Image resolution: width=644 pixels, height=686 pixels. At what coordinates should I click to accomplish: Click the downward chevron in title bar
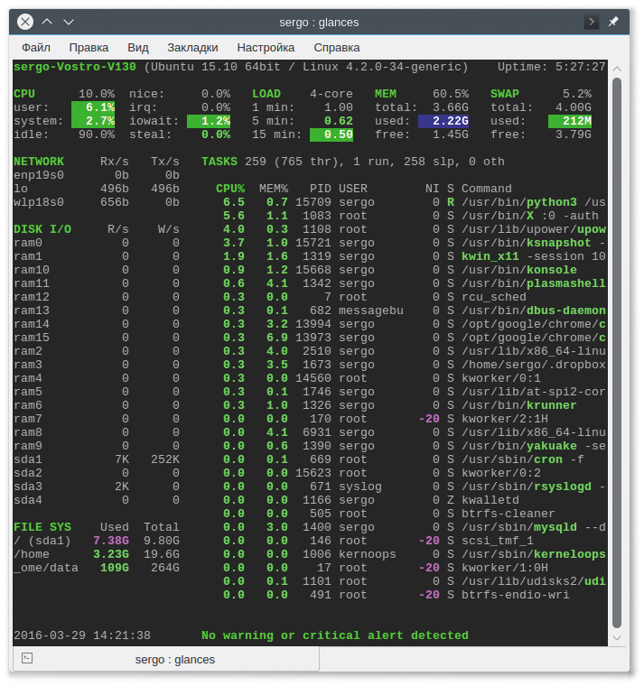69,22
